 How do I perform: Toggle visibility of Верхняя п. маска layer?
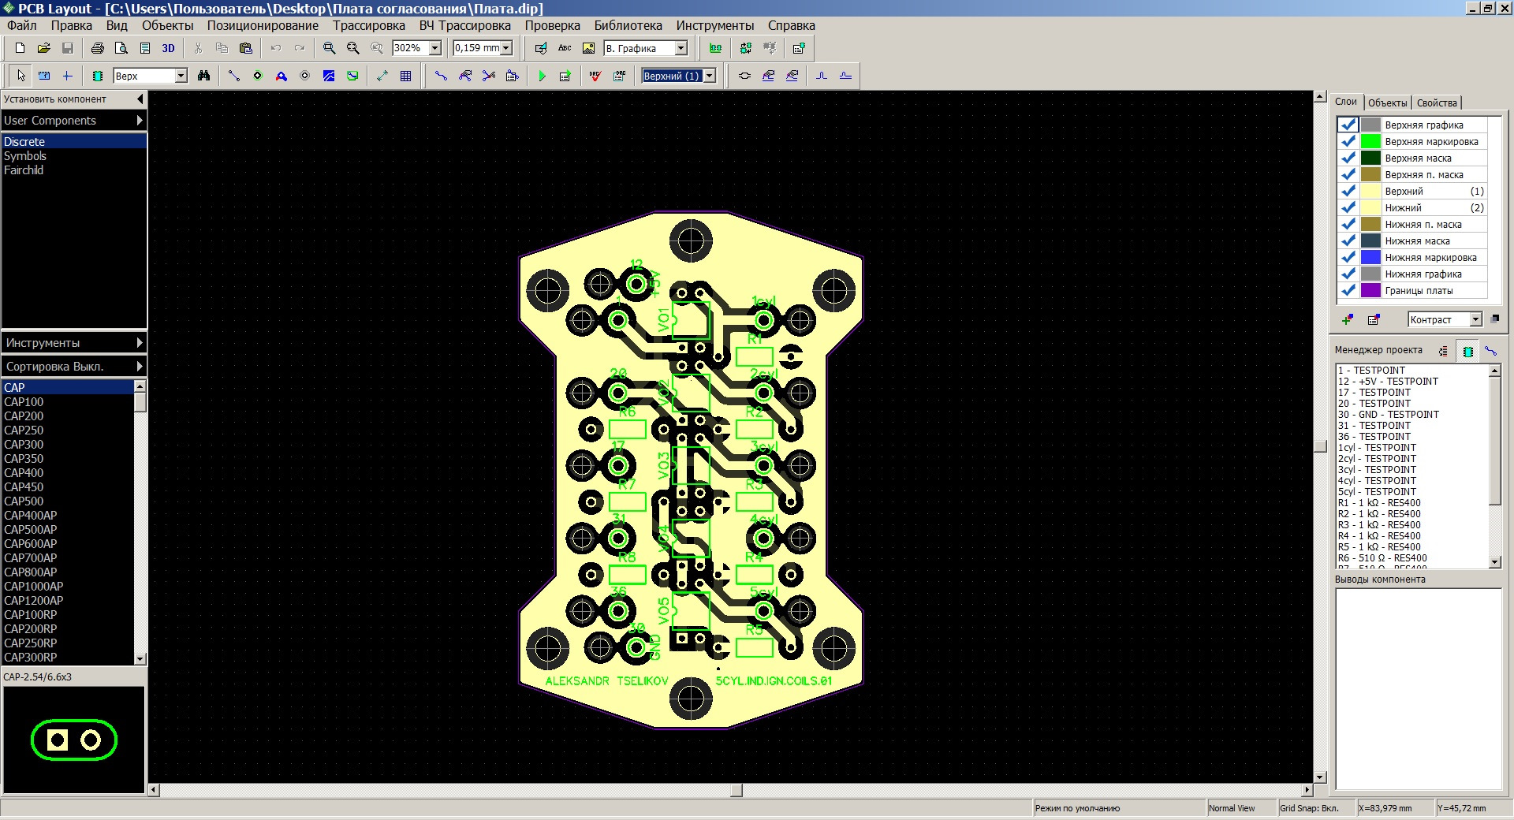pos(1348,174)
